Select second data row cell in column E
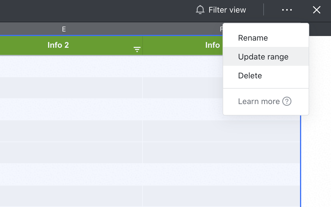The width and height of the screenshot is (331, 207). [x=71, y=88]
